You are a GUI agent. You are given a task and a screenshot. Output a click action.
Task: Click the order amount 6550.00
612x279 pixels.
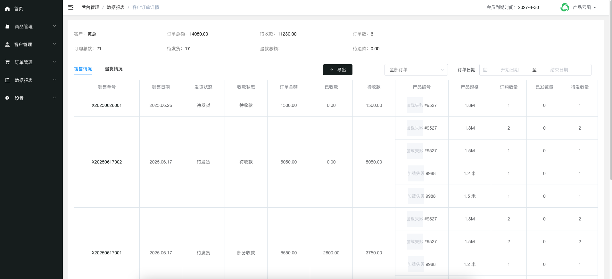(x=289, y=253)
